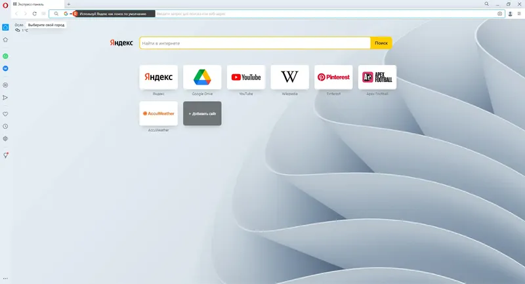This screenshot has width=525, height=284.
Task: Open the blue Home sidebar icon
Action: point(5,28)
